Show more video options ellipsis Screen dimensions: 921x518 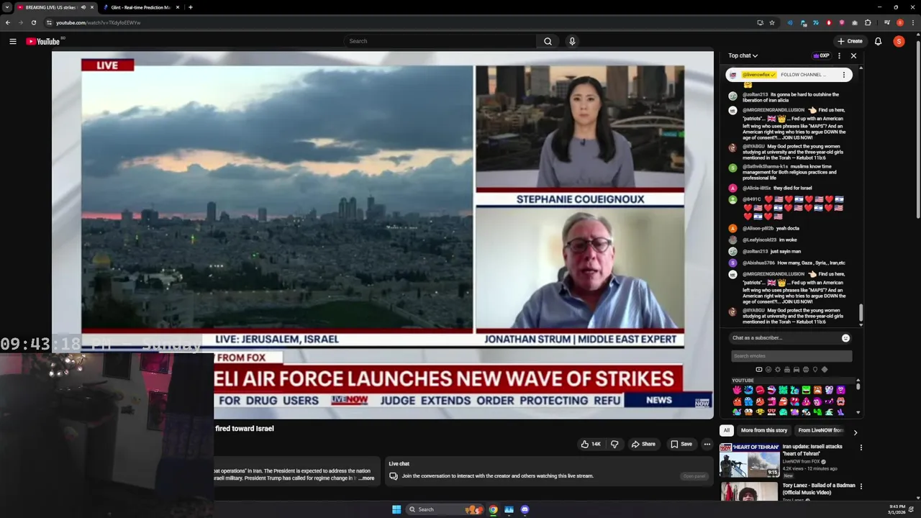(707, 444)
